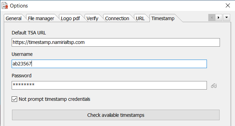Go to the Verify tab
This screenshot has height=126, width=235.
point(92,18)
